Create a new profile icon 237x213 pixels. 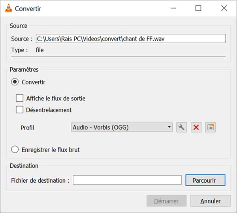[211, 128]
